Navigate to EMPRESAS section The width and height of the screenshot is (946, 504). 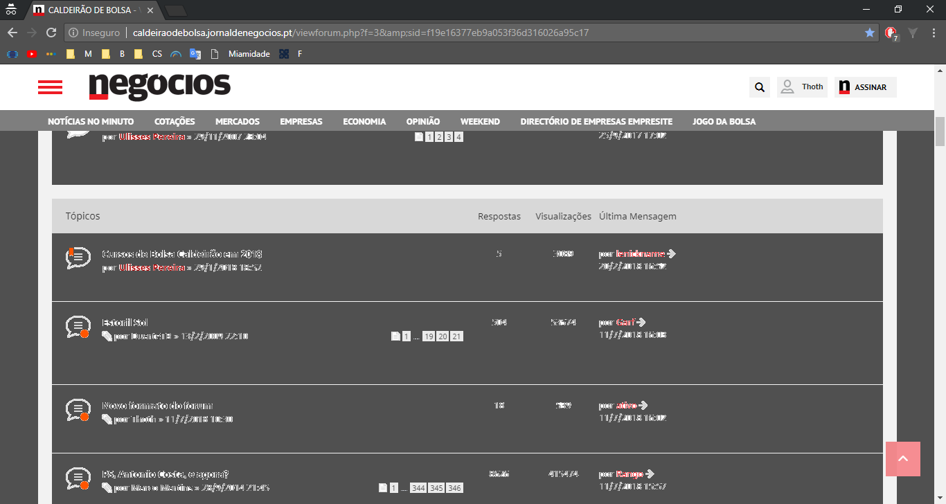[x=301, y=121]
